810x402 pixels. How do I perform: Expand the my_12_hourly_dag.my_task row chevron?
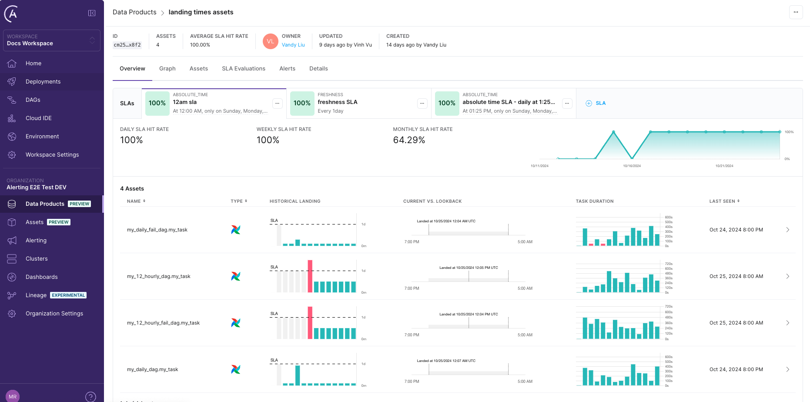[x=787, y=276]
